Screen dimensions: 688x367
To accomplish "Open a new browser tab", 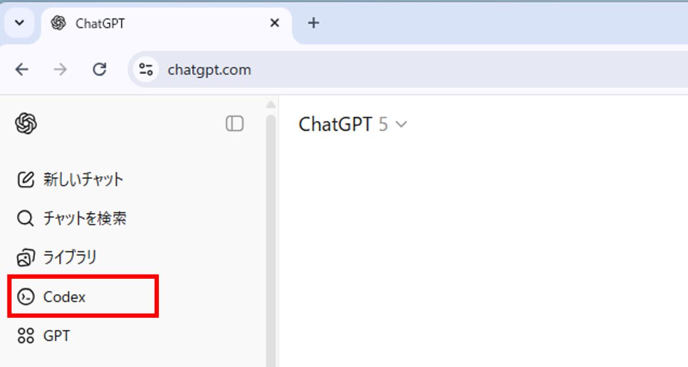I will point(313,23).
